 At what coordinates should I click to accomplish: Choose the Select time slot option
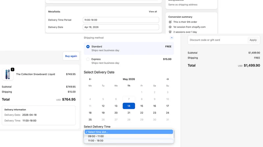point(129,132)
